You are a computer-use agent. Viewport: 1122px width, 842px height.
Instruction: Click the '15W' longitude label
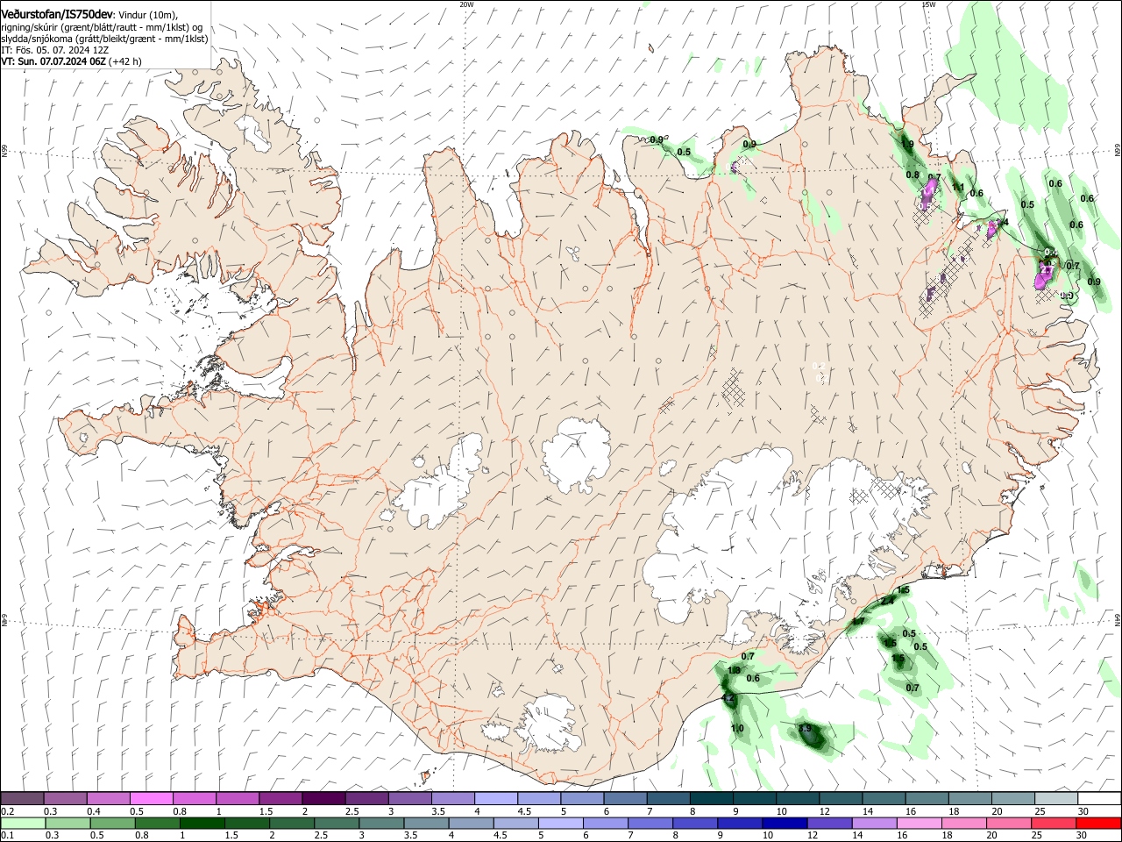[x=928, y=4]
